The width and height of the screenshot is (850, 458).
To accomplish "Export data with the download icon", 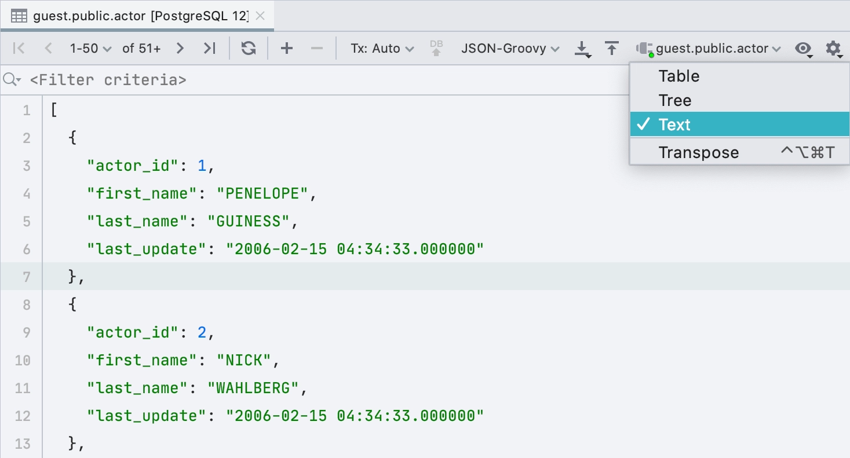I will (x=582, y=49).
